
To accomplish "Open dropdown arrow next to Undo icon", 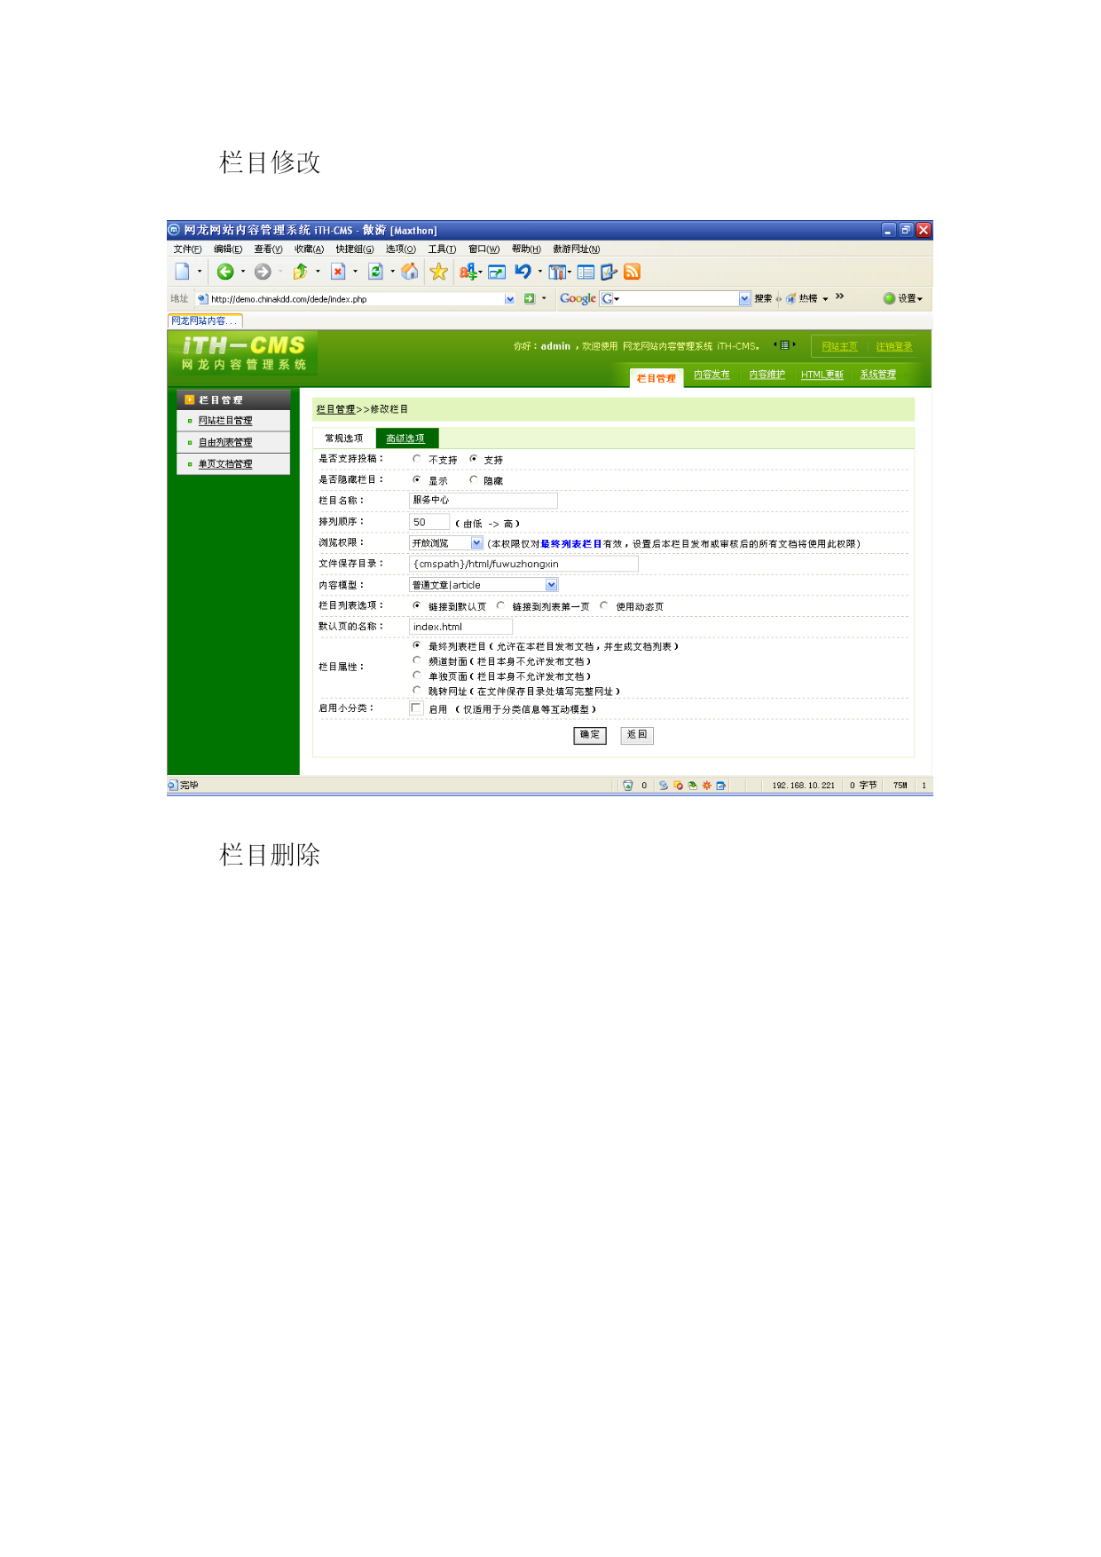I will pos(539,272).
